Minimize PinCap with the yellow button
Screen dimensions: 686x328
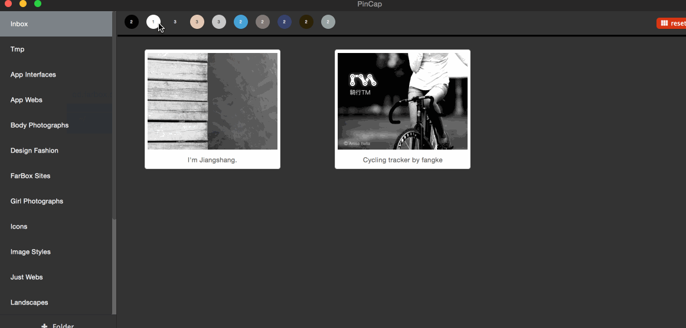pos(23,4)
